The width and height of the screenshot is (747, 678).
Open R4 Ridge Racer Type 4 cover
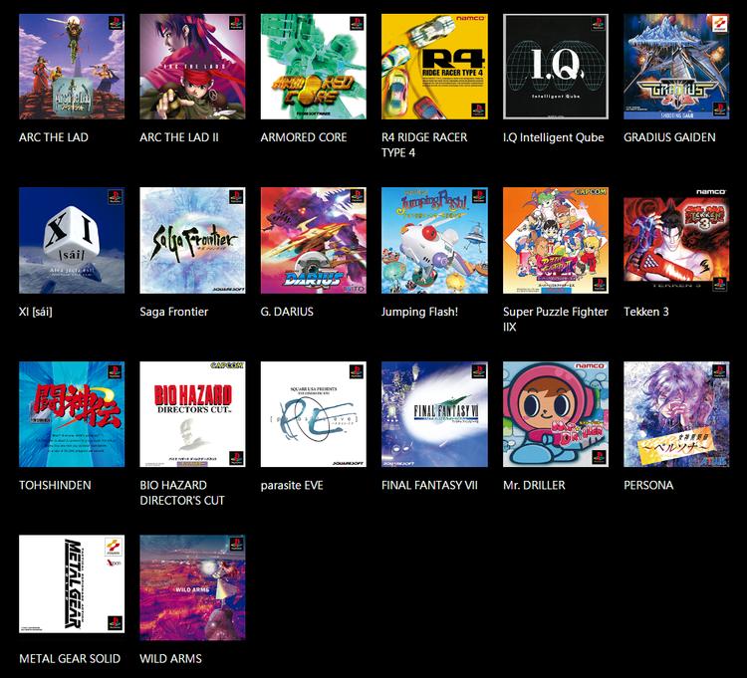tap(434, 67)
